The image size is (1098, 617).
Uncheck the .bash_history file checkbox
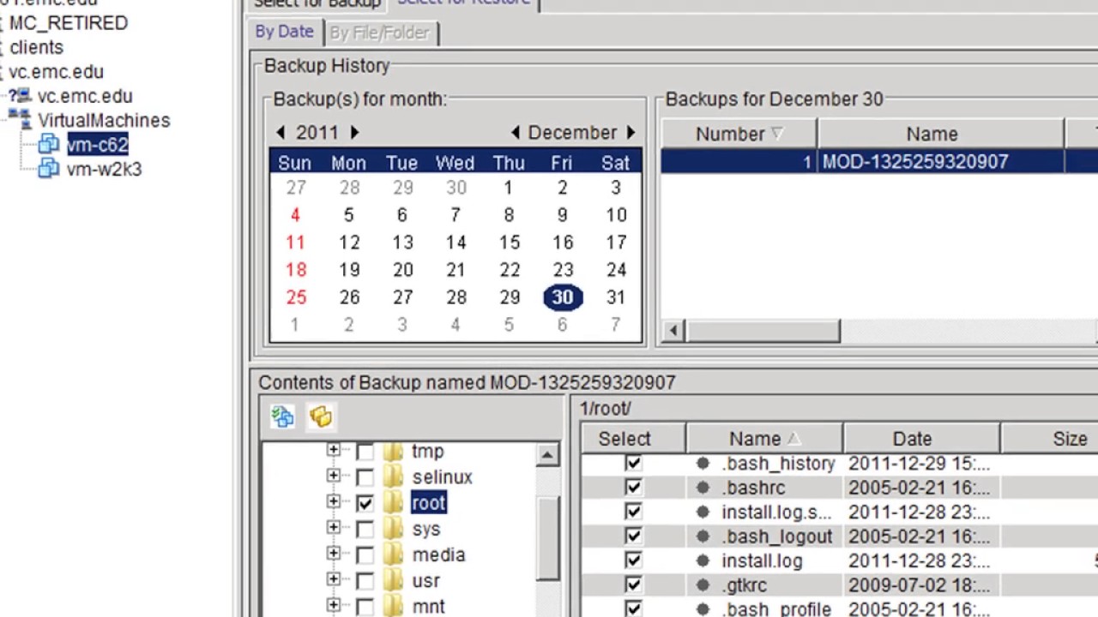click(633, 464)
